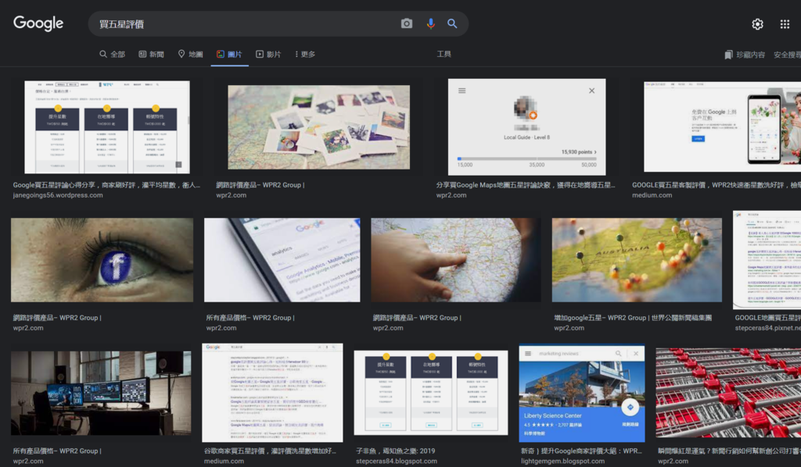801x467 pixels.
Task: Click the stepceras84.blogspot.com source text
Action: (x=397, y=461)
